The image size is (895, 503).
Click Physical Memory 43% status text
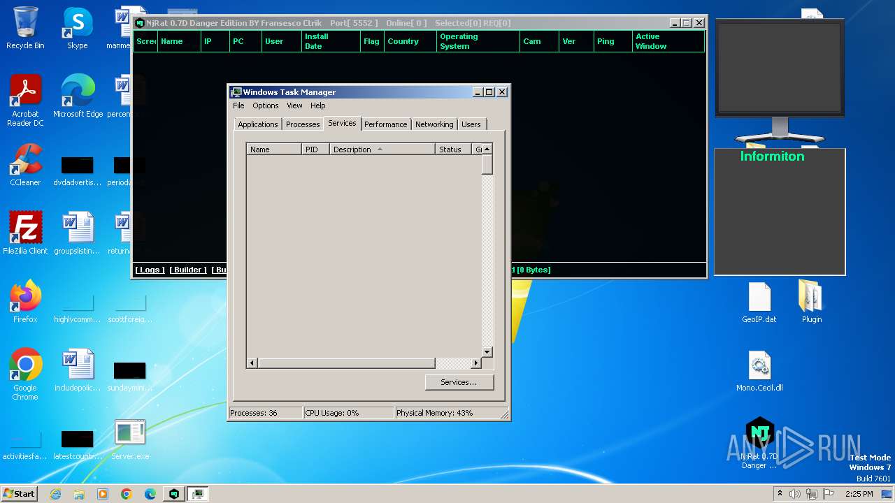point(434,413)
